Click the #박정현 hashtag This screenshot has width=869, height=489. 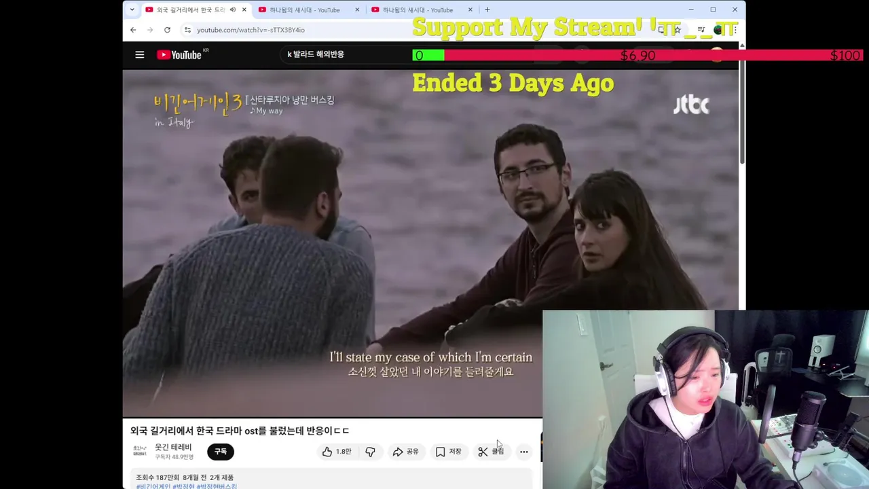coord(183,486)
